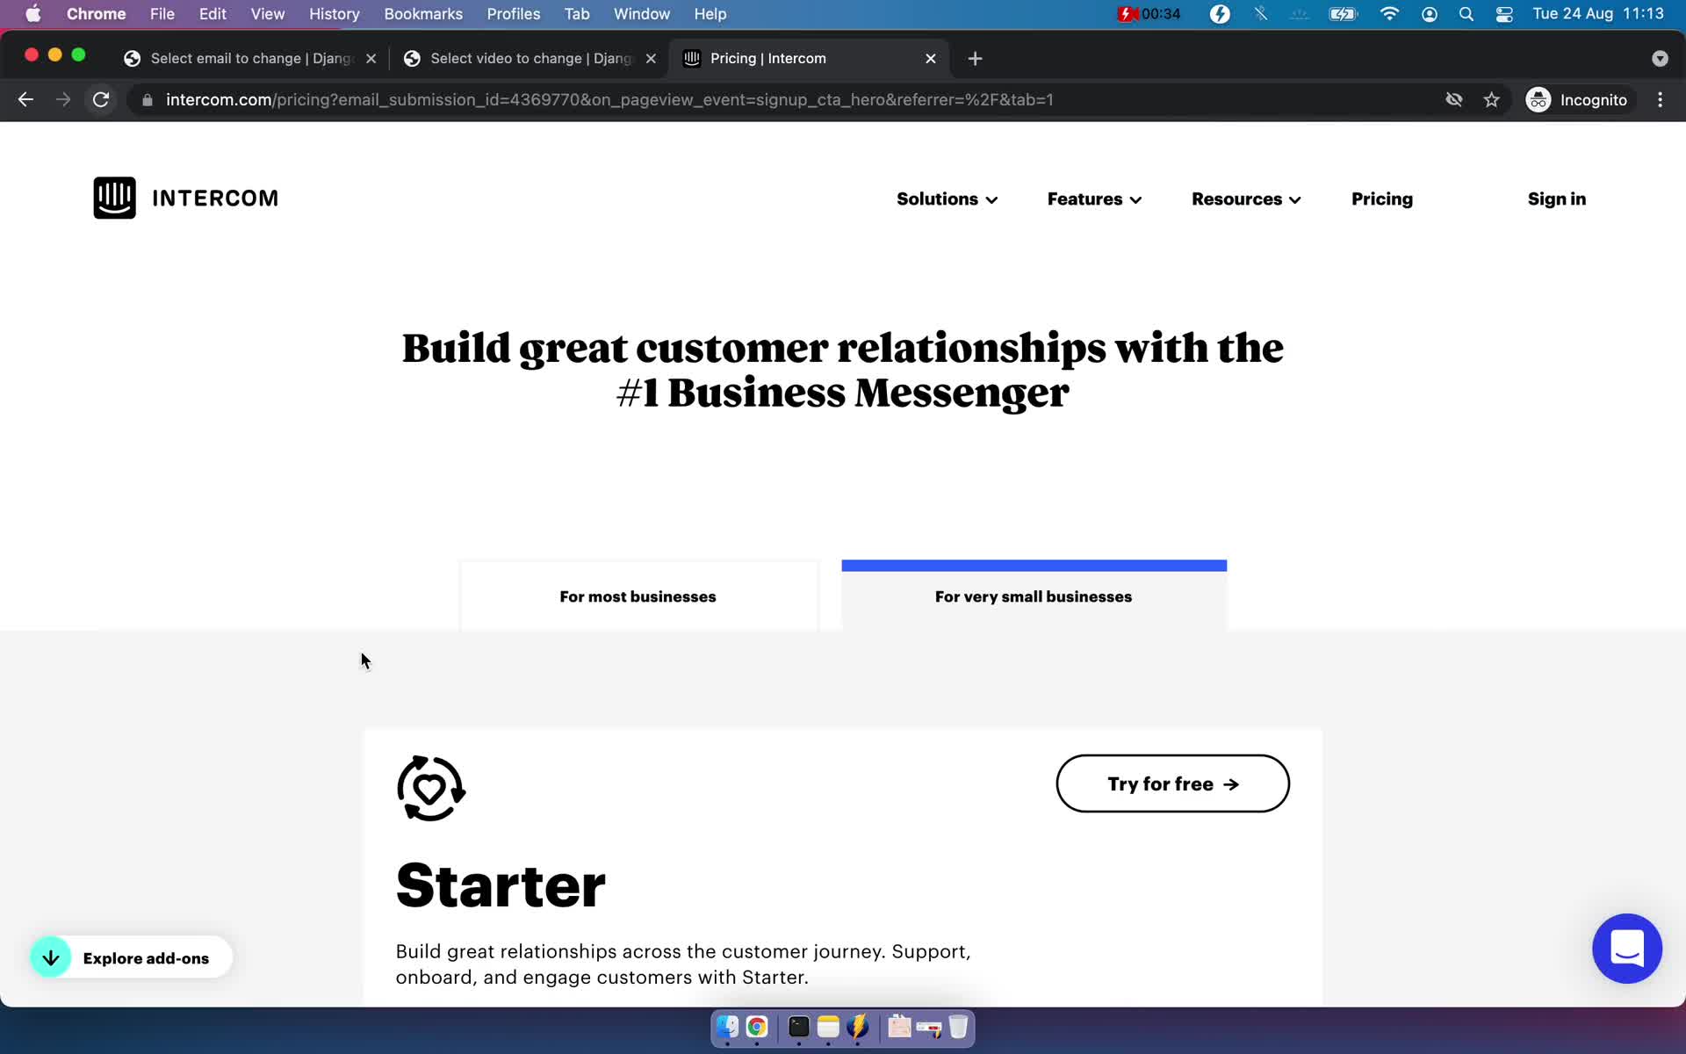Expand the Resources dropdown menu
Image resolution: width=1686 pixels, height=1054 pixels.
(1246, 199)
